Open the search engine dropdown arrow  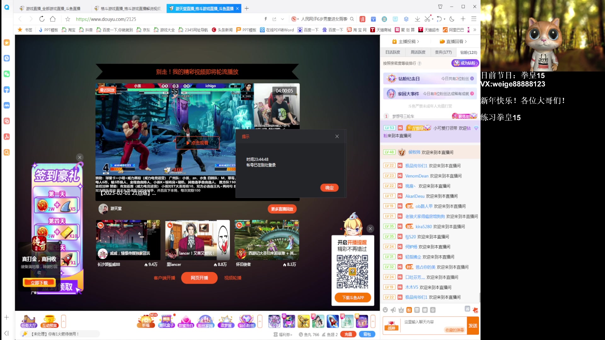298,19
